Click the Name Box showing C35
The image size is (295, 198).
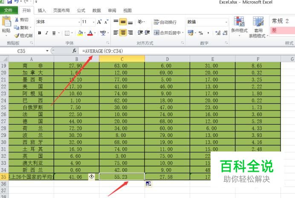coord(23,51)
